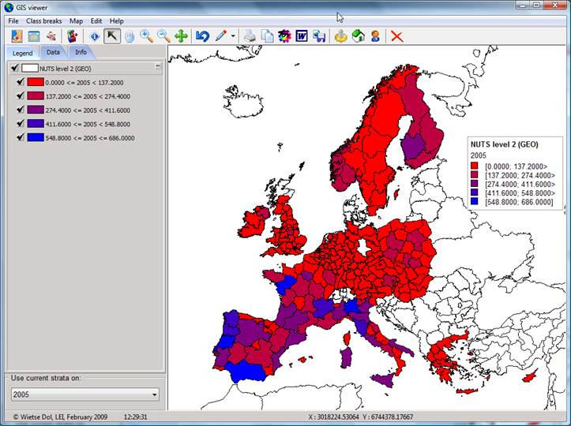
Task: Export map with the Word icon
Action: point(302,35)
